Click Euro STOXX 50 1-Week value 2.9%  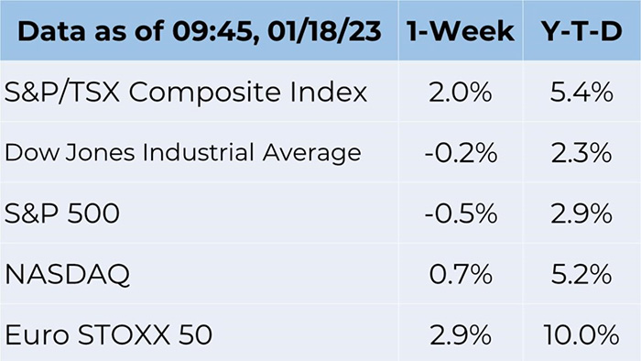(x=461, y=335)
